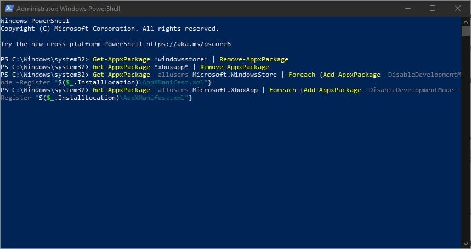471x249 pixels.
Task: Click '-DisableDevelopmentMode' on the XboxApp line
Action: pyautogui.click(x=409, y=90)
